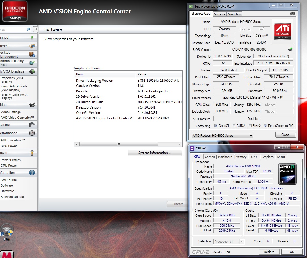Collapse the sidebar with the double-chevron button
307x258 pixels.
[35, 29]
